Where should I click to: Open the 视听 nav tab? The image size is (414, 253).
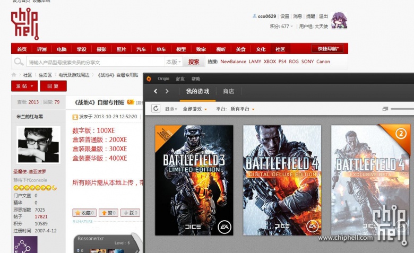point(221,49)
